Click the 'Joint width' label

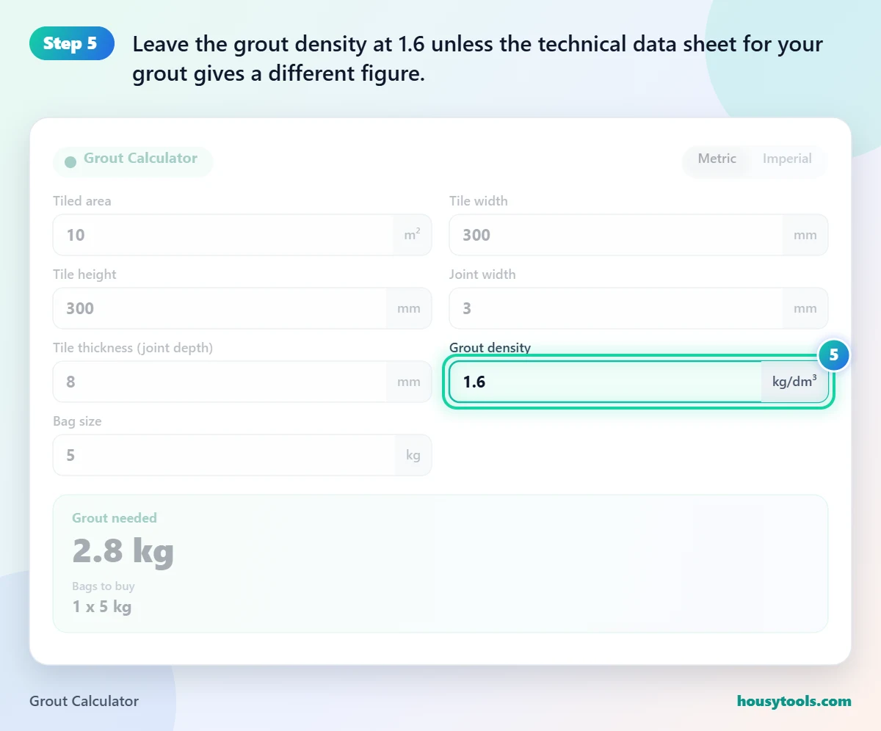click(x=482, y=274)
